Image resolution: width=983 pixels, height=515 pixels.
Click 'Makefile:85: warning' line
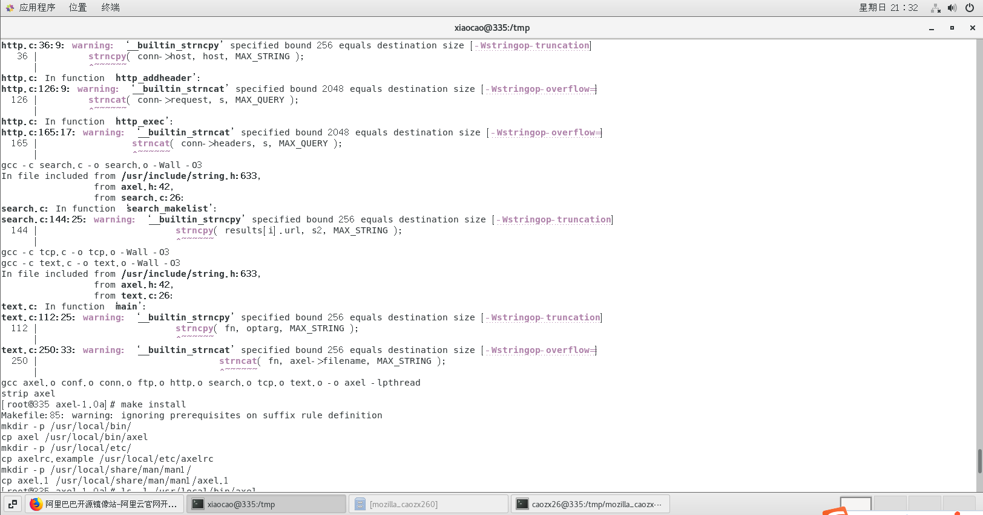(x=192, y=415)
